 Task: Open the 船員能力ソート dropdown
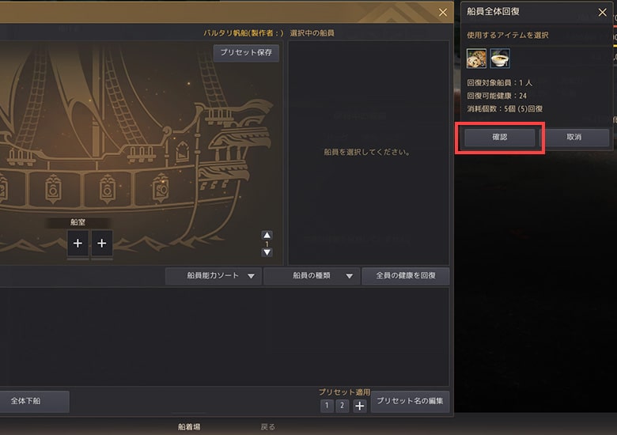point(214,276)
